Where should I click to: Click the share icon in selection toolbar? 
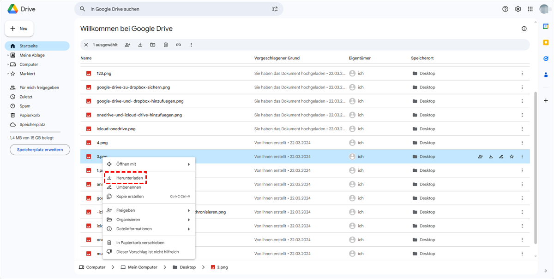(x=127, y=45)
